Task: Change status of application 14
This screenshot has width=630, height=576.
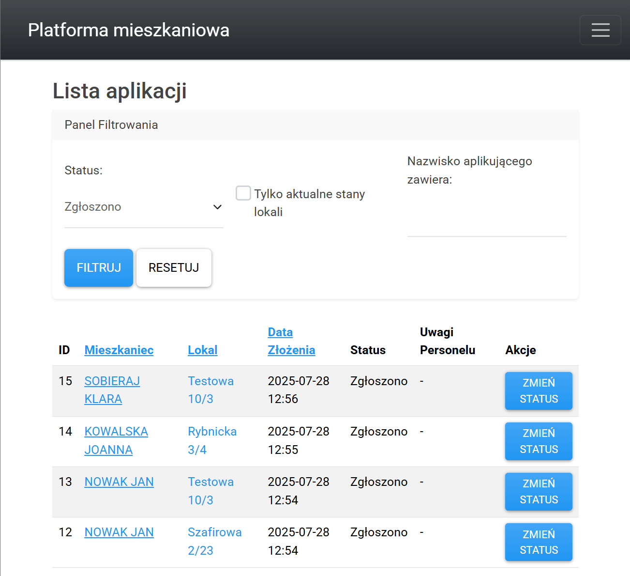Action: click(x=539, y=441)
